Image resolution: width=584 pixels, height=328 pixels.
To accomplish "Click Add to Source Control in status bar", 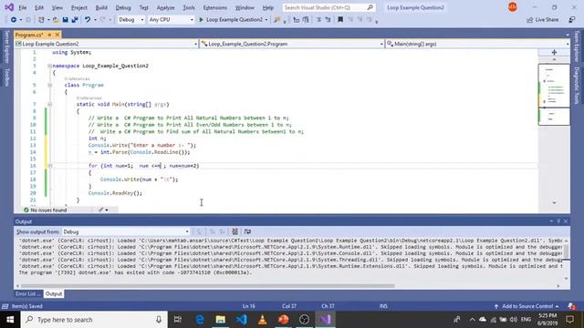I will click(x=527, y=306).
